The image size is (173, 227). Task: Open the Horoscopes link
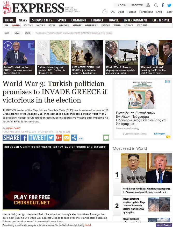[x=146, y=12]
